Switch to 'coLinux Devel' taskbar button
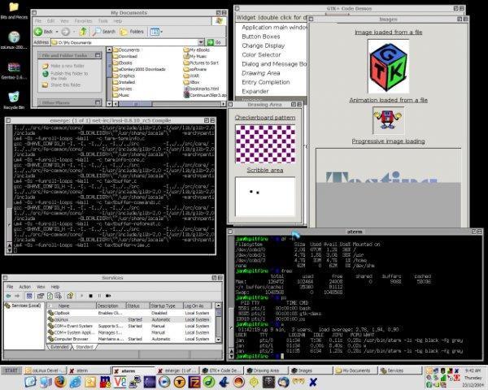Screen dimensions: 488x390 point(45,370)
